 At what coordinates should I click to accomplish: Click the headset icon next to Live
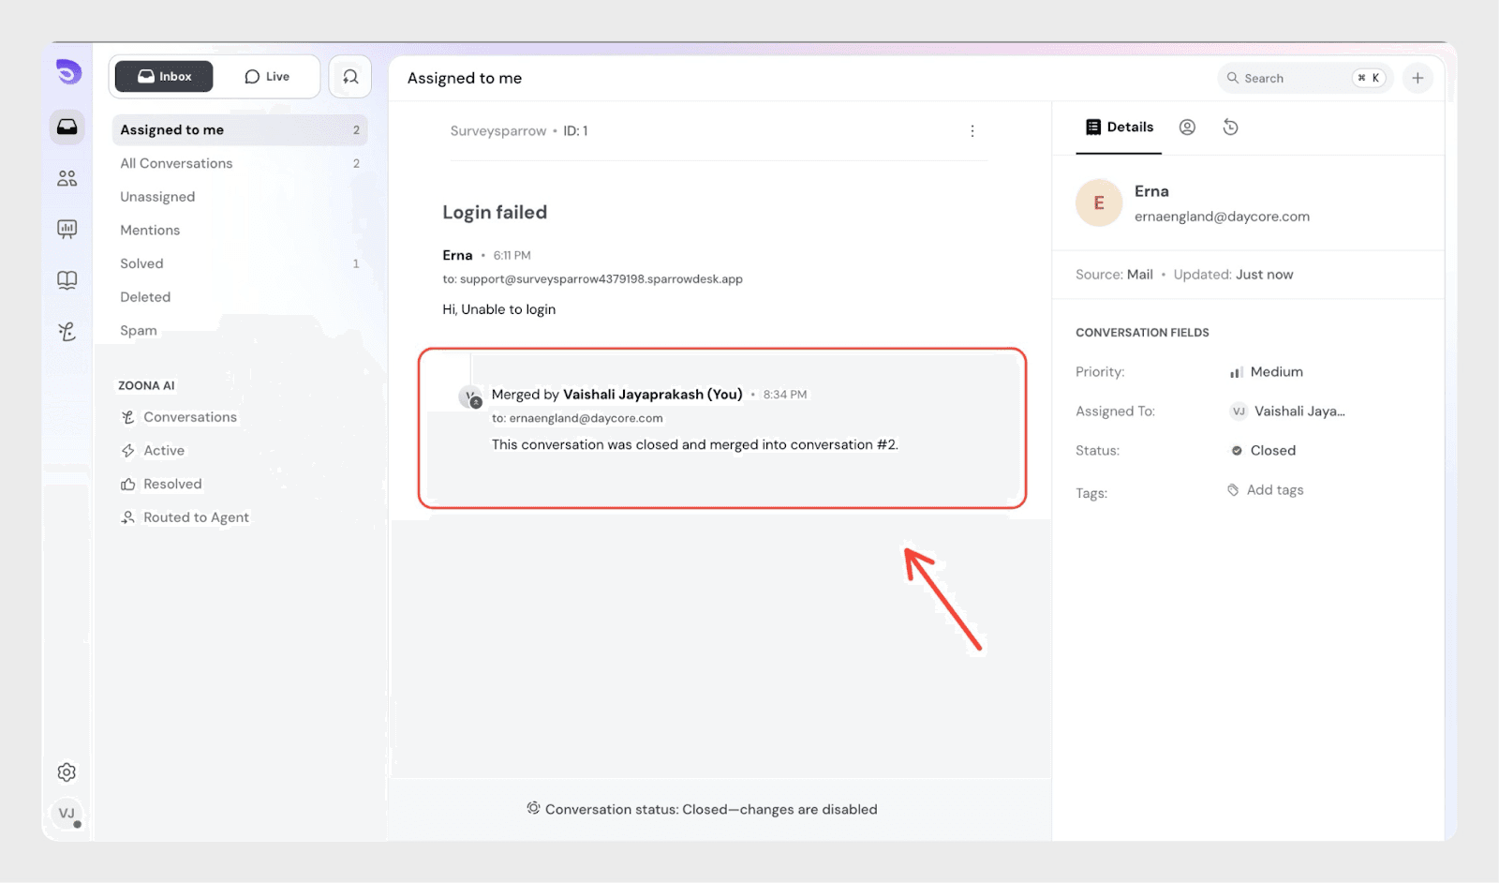pyautogui.click(x=350, y=77)
